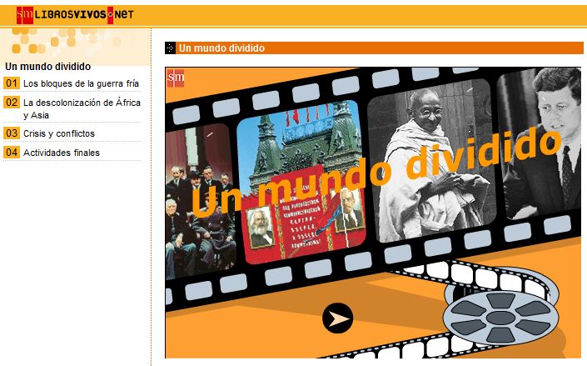Click the SM LibrosVivos.net logo
Viewport: 587px width, 366px height.
click(75, 15)
